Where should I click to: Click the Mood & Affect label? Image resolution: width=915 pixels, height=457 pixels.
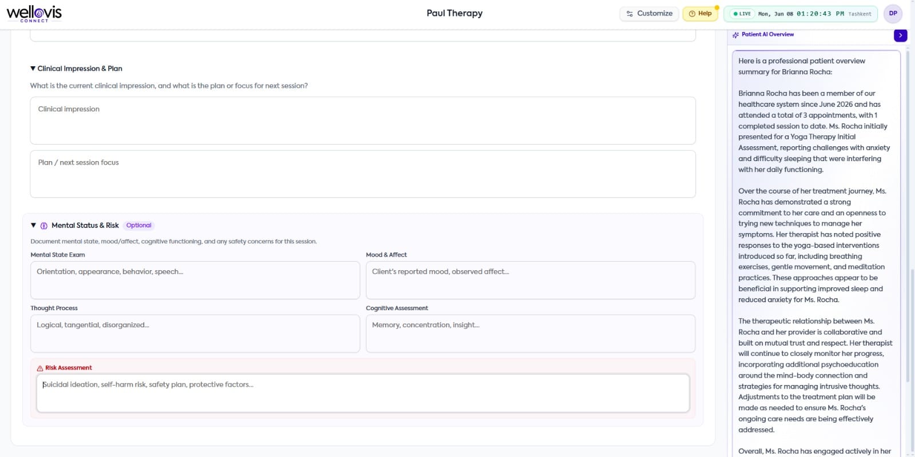tap(387, 255)
